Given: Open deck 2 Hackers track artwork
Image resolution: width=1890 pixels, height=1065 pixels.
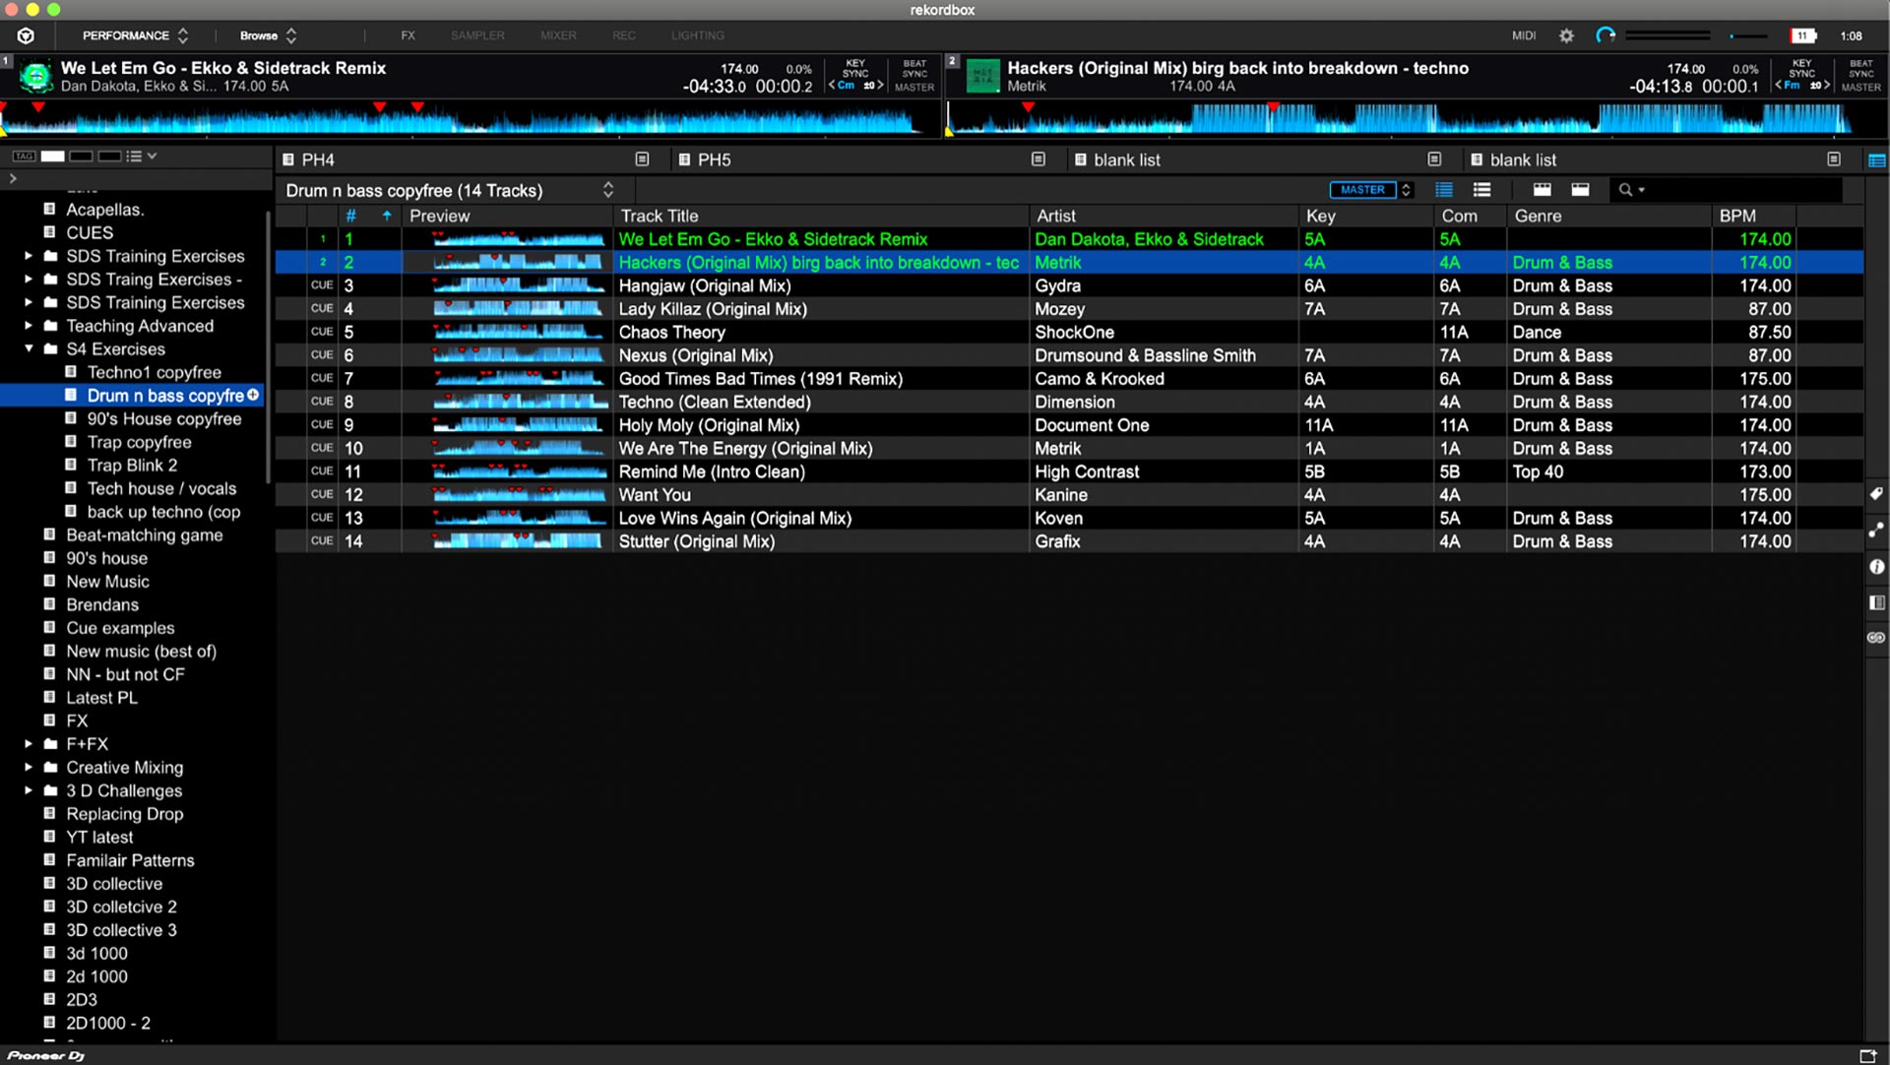Looking at the screenshot, I should (x=982, y=76).
